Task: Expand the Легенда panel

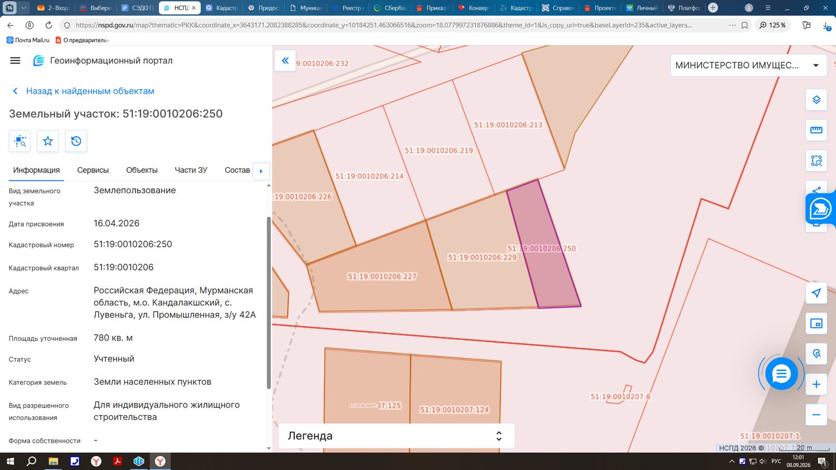Action: [396, 436]
